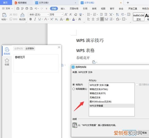Open Print Preview from quick access toolbar
The height and width of the screenshot is (138, 149).
point(31,8)
